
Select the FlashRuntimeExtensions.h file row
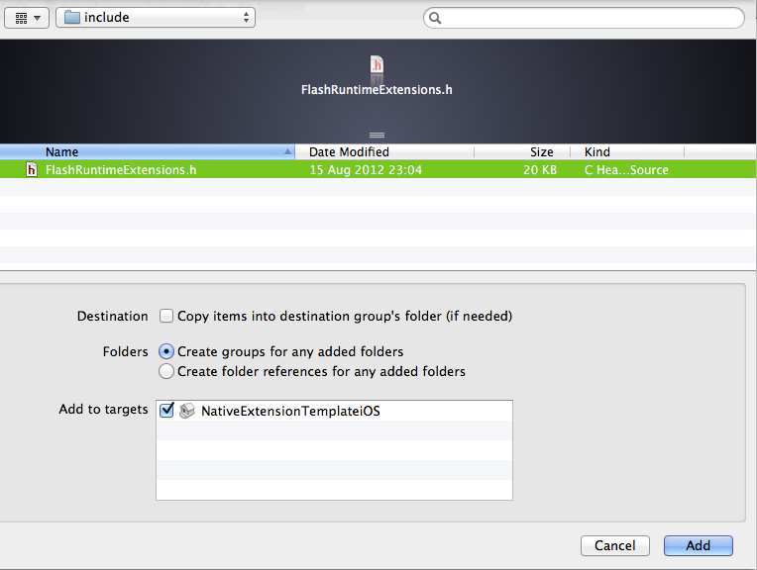tap(378, 170)
